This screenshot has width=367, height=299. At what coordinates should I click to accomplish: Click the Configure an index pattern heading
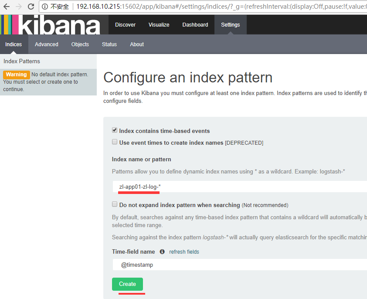[188, 78]
